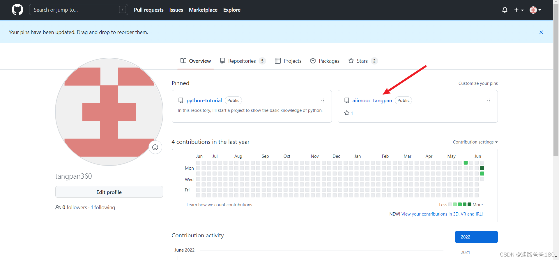Click the green Sunday contribution cell
Image resolution: width=559 pixels, height=260 pixels.
click(x=466, y=163)
